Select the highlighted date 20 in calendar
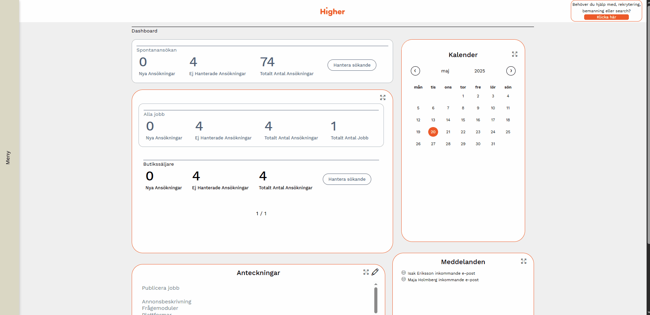 click(433, 132)
